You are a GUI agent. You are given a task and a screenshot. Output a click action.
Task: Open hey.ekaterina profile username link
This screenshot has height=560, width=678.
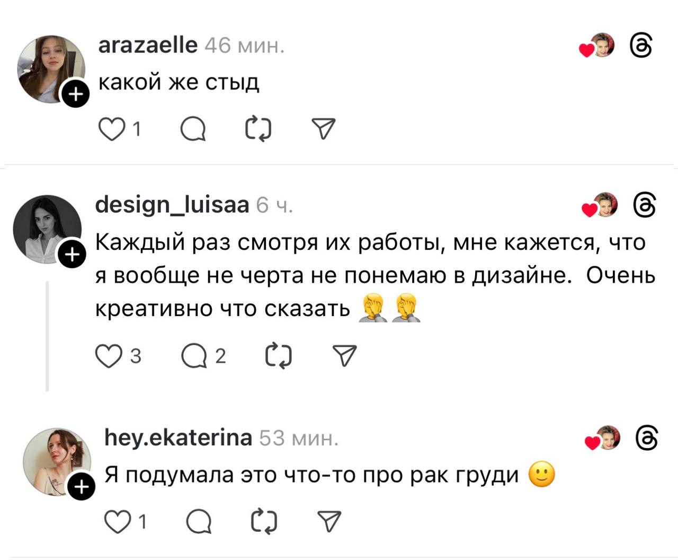pos(178,437)
